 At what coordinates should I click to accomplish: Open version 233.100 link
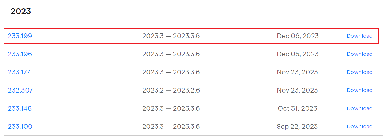[x=20, y=127]
